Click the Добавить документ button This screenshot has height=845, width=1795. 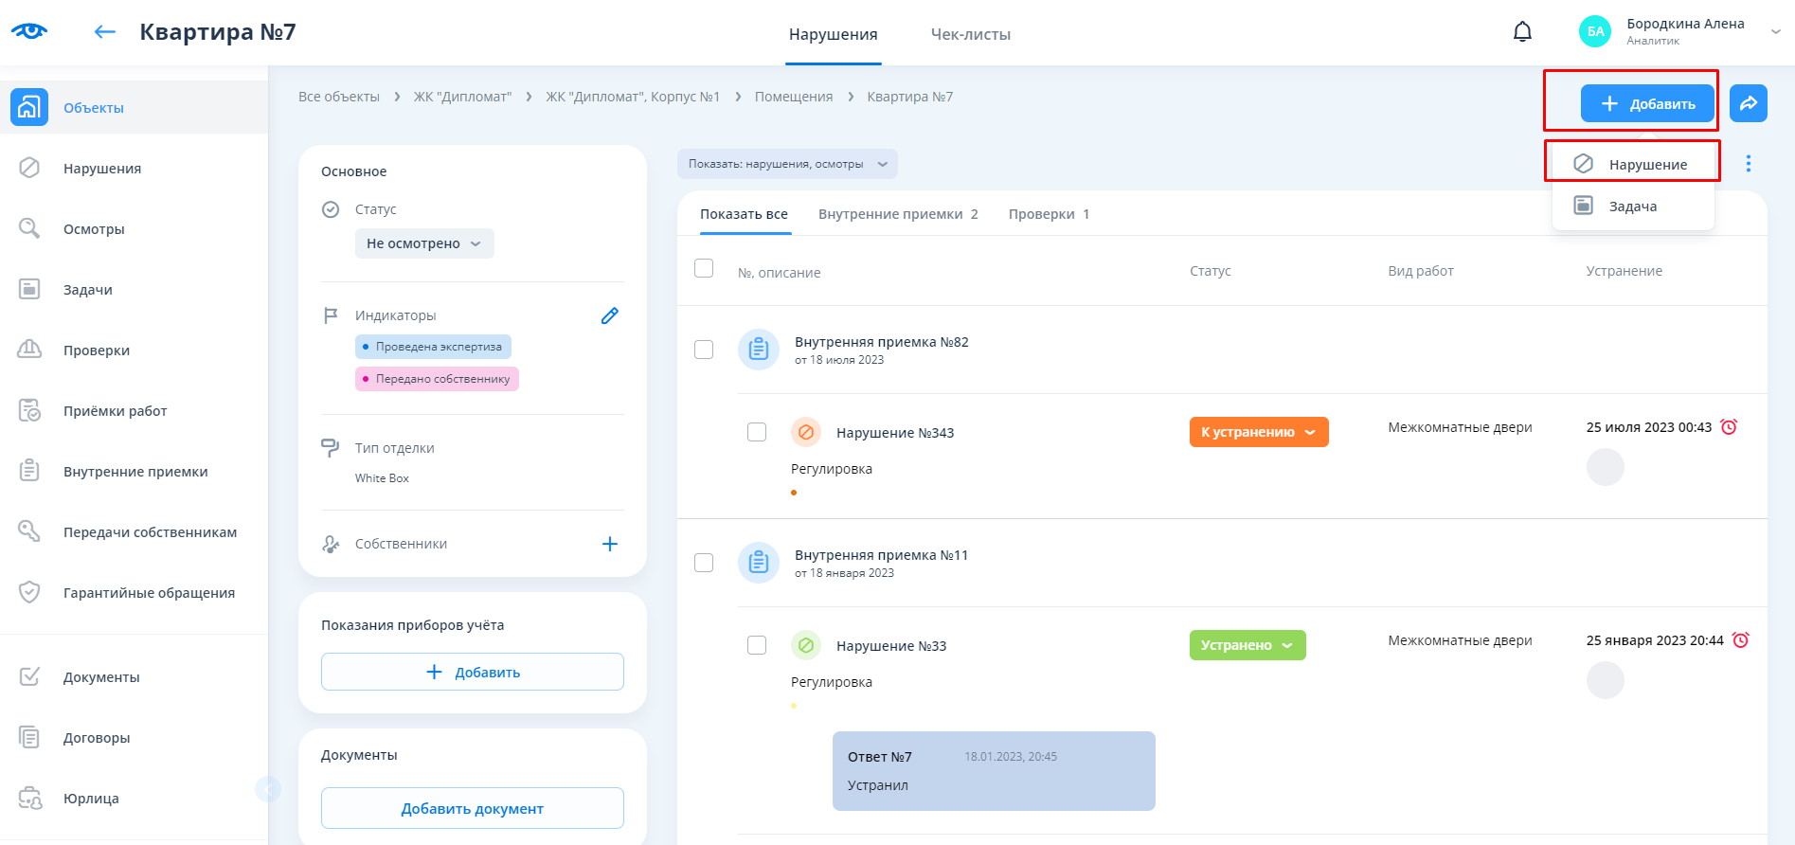tap(472, 808)
